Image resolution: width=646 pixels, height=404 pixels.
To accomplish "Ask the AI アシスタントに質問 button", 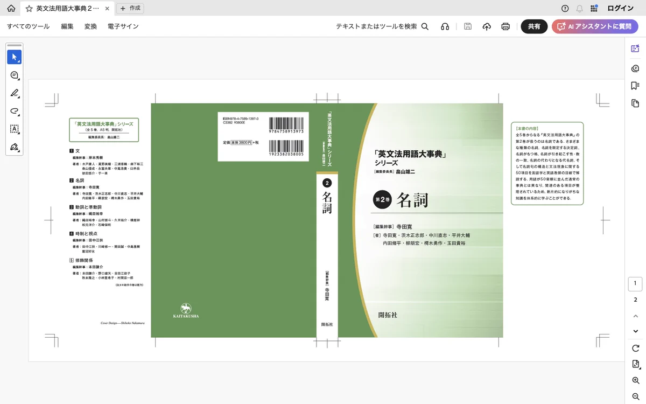I will pyautogui.click(x=595, y=26).
